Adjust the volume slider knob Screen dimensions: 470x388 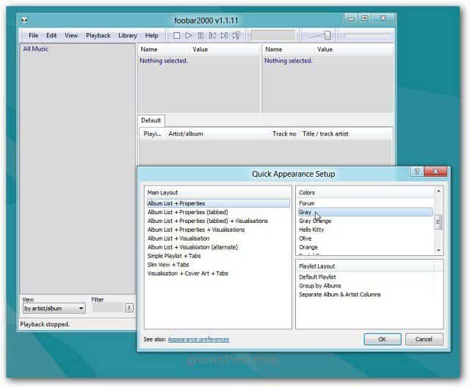[x=328, y=35]
